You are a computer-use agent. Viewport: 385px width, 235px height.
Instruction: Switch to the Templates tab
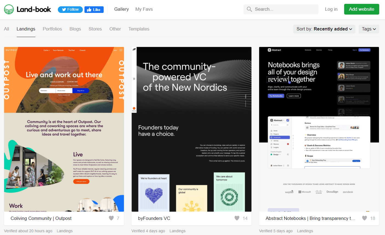point(139,29)
